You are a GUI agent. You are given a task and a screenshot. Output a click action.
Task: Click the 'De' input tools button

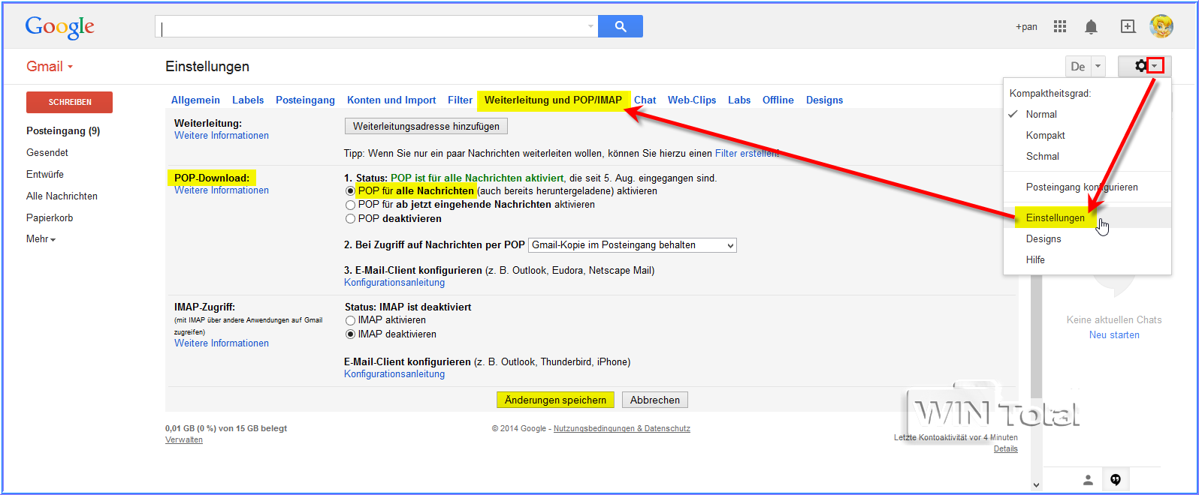click(1078, 66)
